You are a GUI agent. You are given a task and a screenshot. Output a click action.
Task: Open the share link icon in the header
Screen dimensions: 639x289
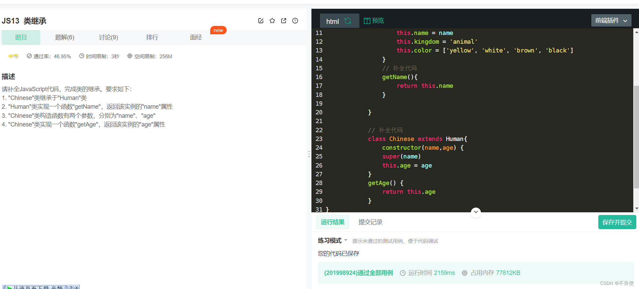tap(284, 21)
